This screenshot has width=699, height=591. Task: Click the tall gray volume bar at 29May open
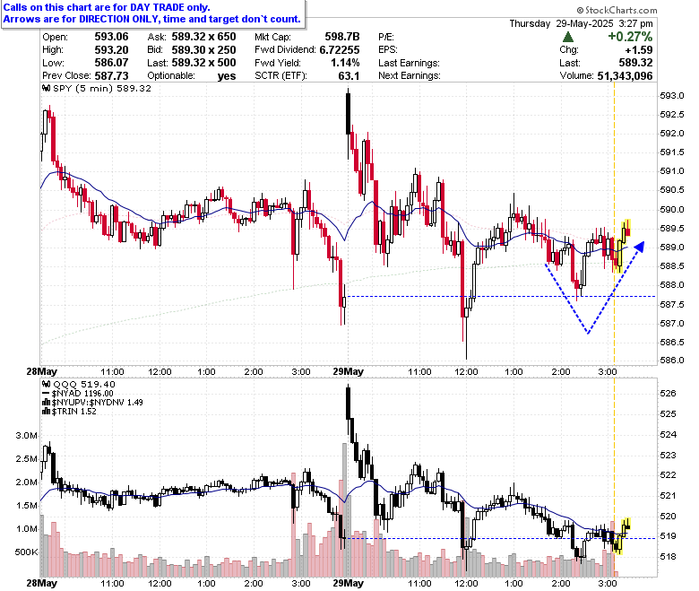pos(344,509)
